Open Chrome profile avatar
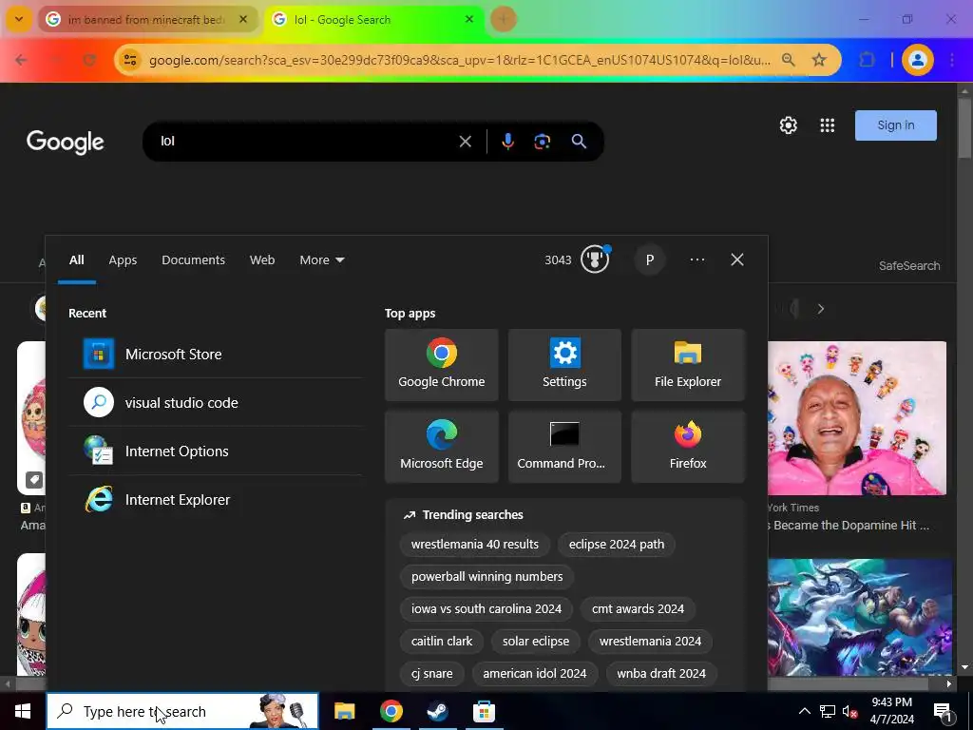 coord(917,60)
